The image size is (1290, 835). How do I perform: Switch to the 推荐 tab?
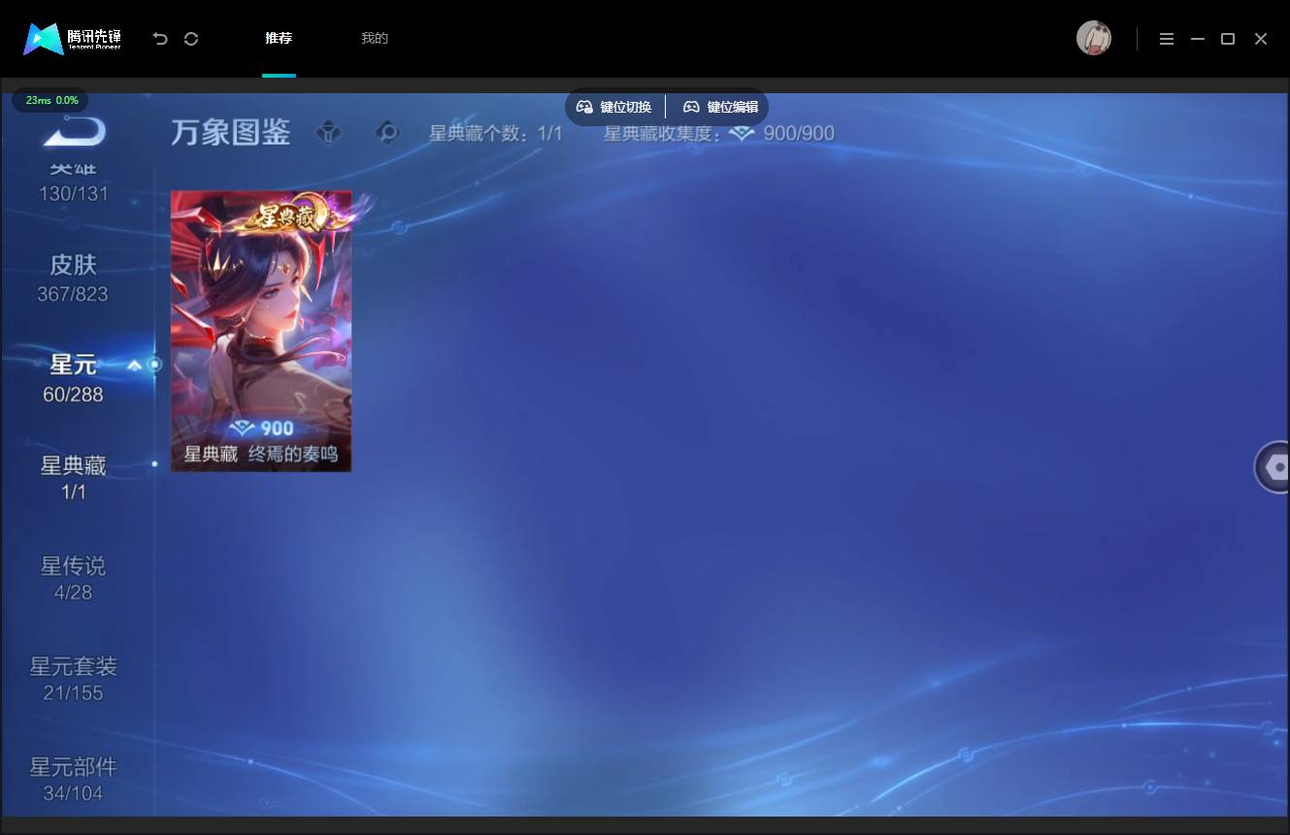click(279, 39)
